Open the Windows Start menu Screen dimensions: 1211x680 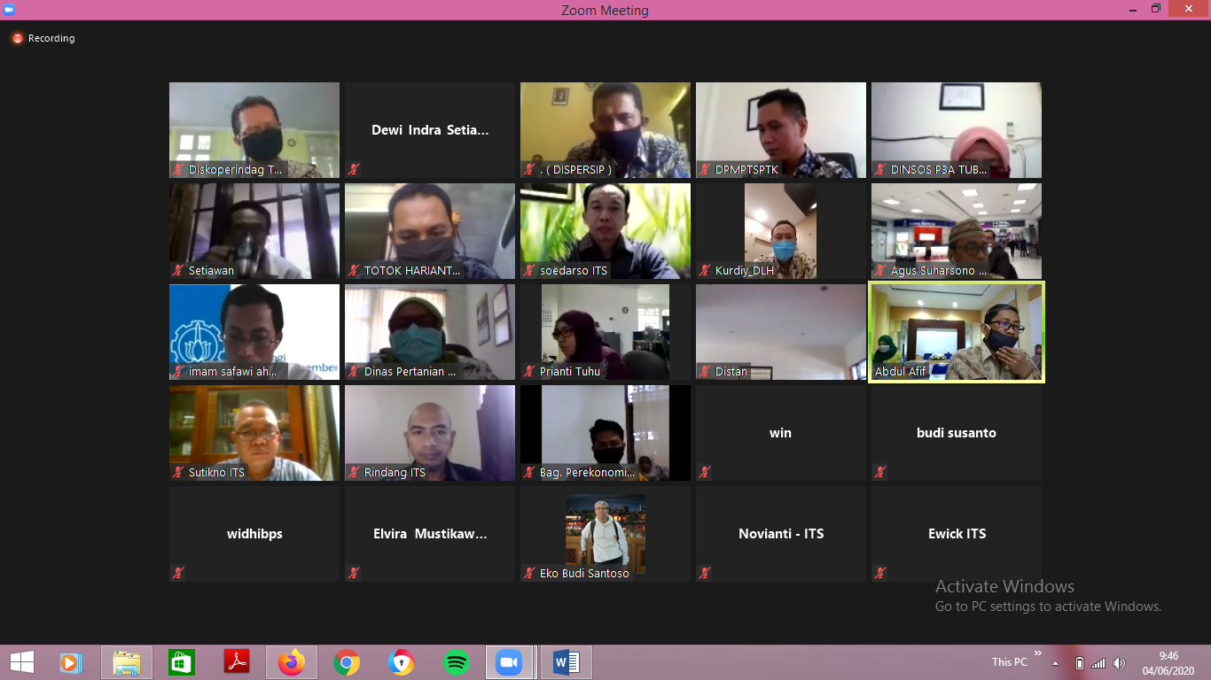click(21, 662)
